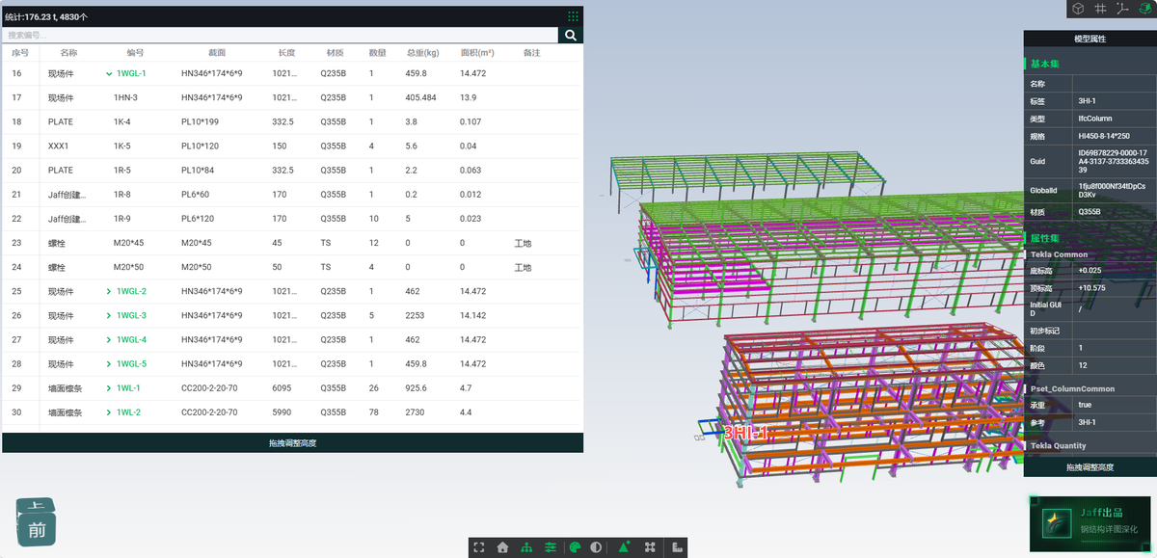Click the 925.6 weight cell
This screenshot has height=558, width=1157.
pos(417,388)
